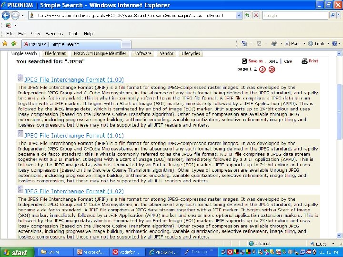This screenshot has width=343, height=257.
Task: Open the toolbar dropdown below Back button
Action: tap(15, 25)
